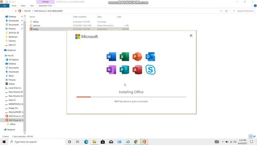
Task: Refresh the current folder
Action: (x=226, y=11)
